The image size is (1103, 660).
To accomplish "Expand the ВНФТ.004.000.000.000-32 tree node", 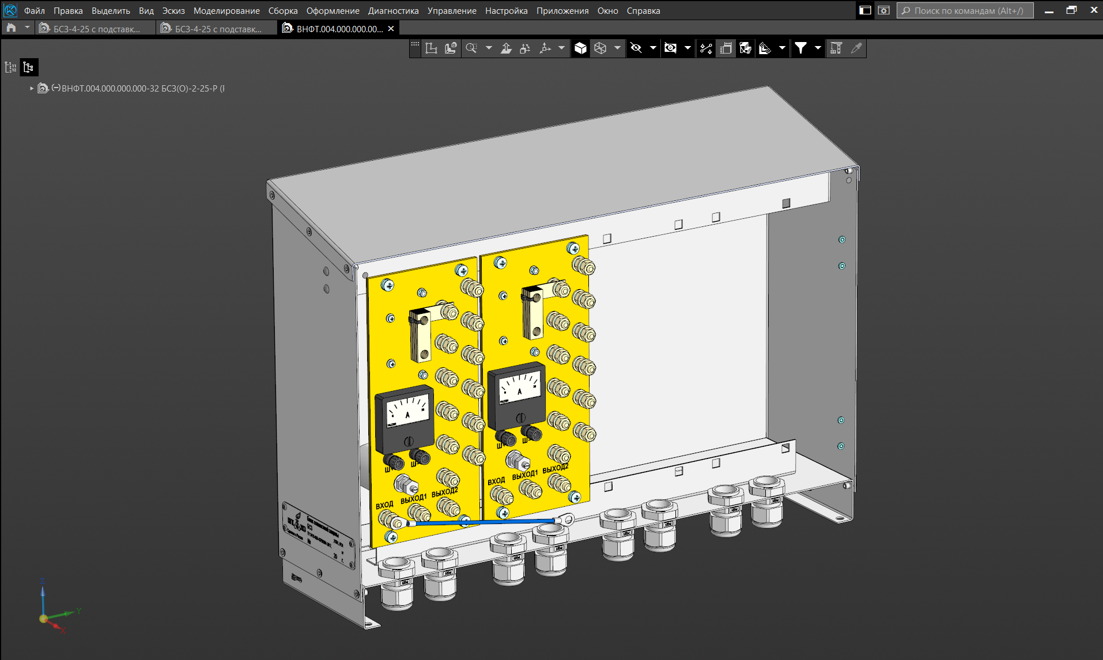I will [x=32, y=89].
